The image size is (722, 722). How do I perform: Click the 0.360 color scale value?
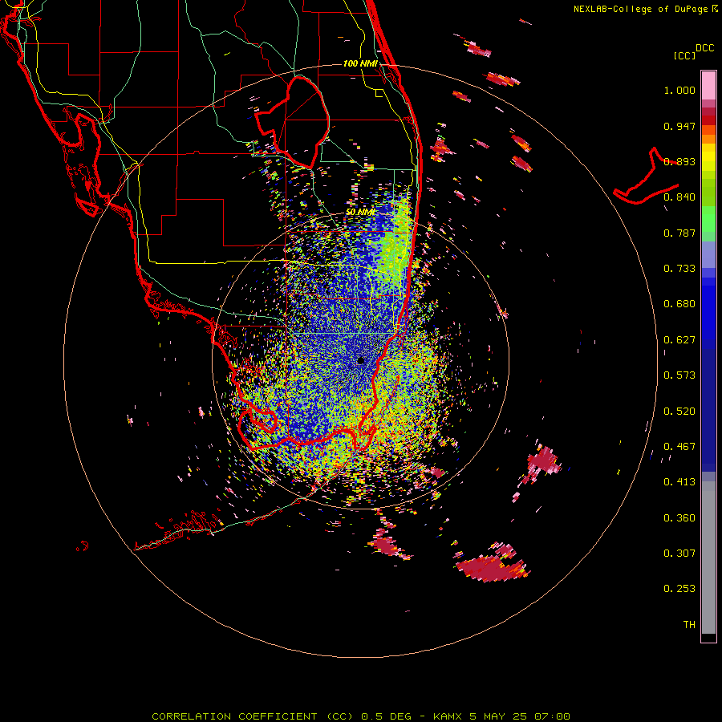pyautogui.click(x=679, y=518)
